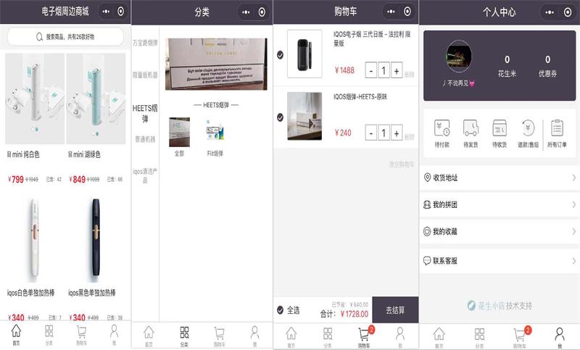Image resolution: width=580 pixels, height=350 pixels.
Task: Expand the 联系客服 row chevron
Action: click(573, 260)
